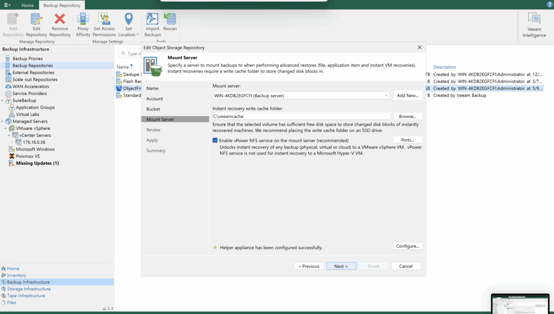Select the Proxmox VE node
This screenshot has height=314, width=554.
tap(27, 156)
